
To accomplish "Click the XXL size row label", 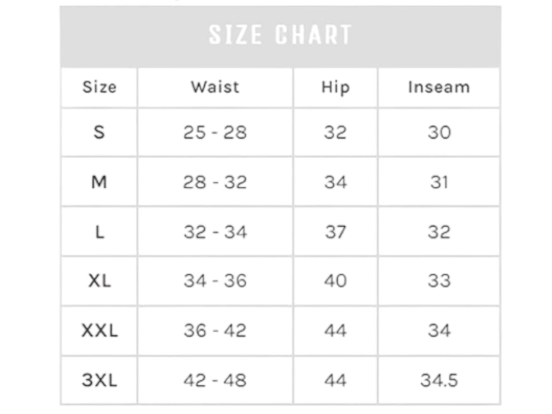I will pos(99,330).
